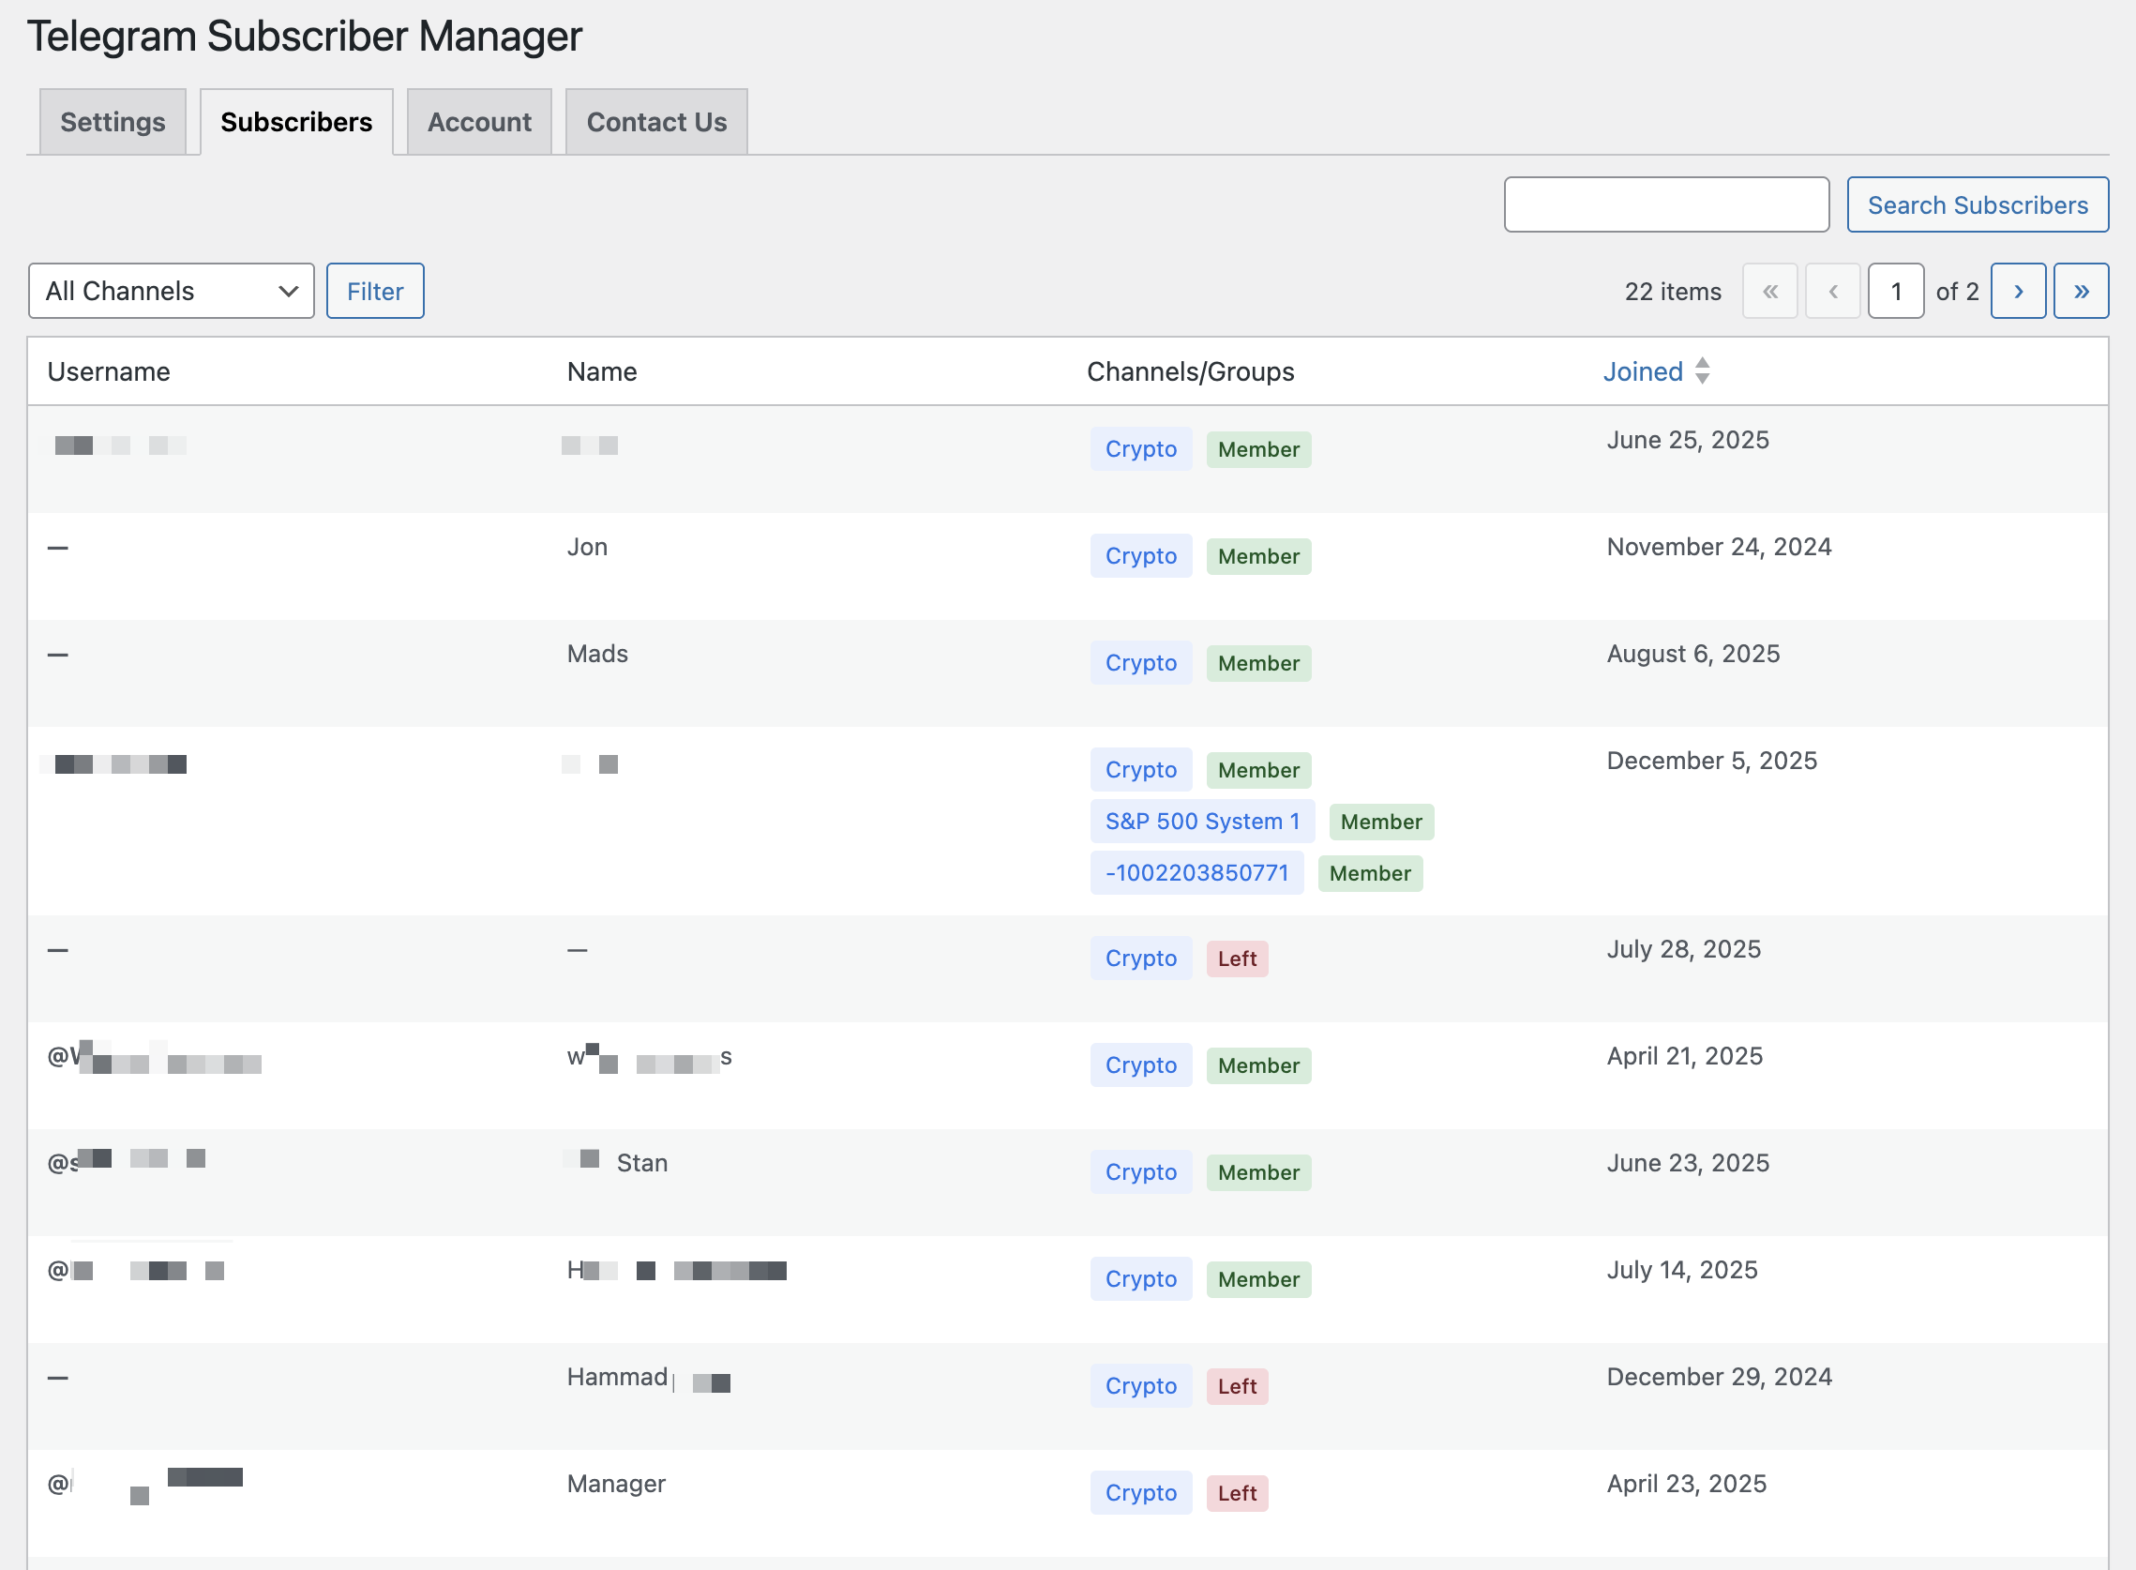Click the Channels/Groups column header
The image size is (2136, 1570).
pyautogui.click(x=1191, y=371)
